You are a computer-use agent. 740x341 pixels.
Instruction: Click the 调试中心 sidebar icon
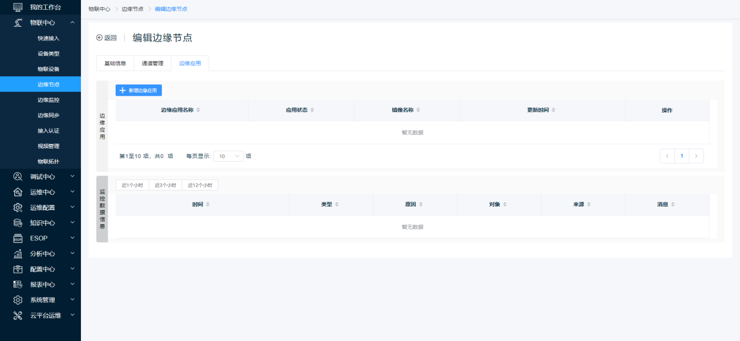click(x=18, y=176)
